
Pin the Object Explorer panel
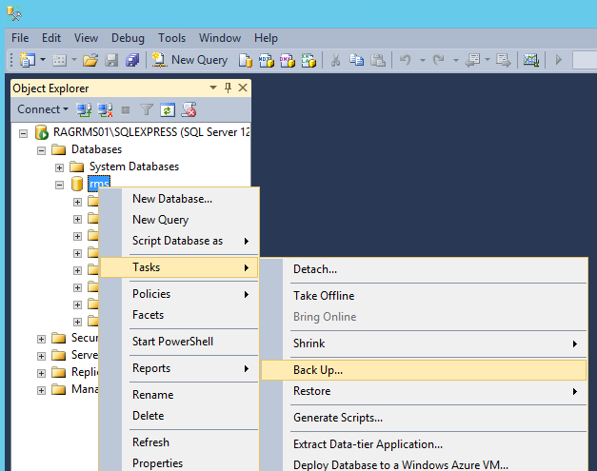[228, 88]
